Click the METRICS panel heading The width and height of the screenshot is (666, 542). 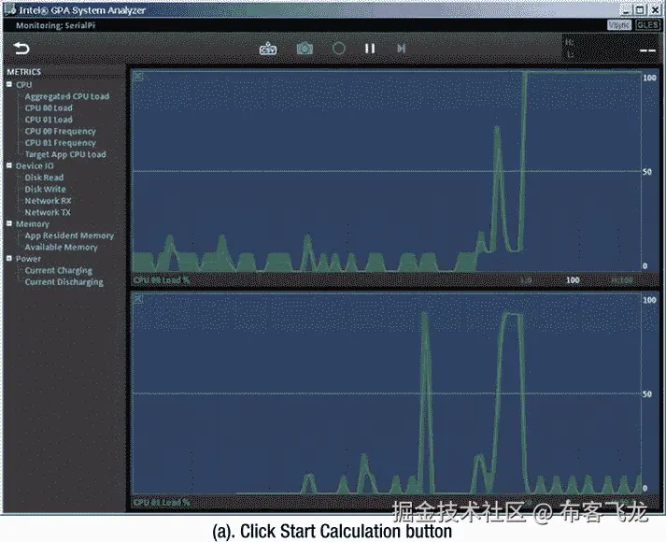pyautogui.click(x=23, y=72)
